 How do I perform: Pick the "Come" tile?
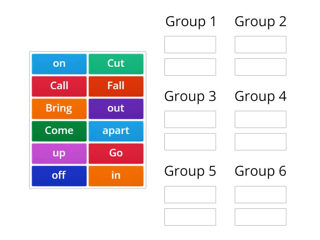click(59, 130)
